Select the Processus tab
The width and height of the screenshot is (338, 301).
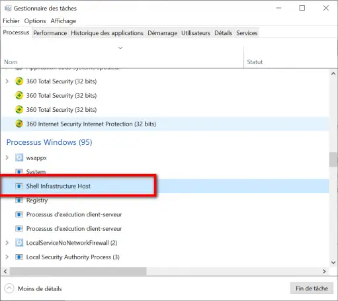tap(16, 32)
